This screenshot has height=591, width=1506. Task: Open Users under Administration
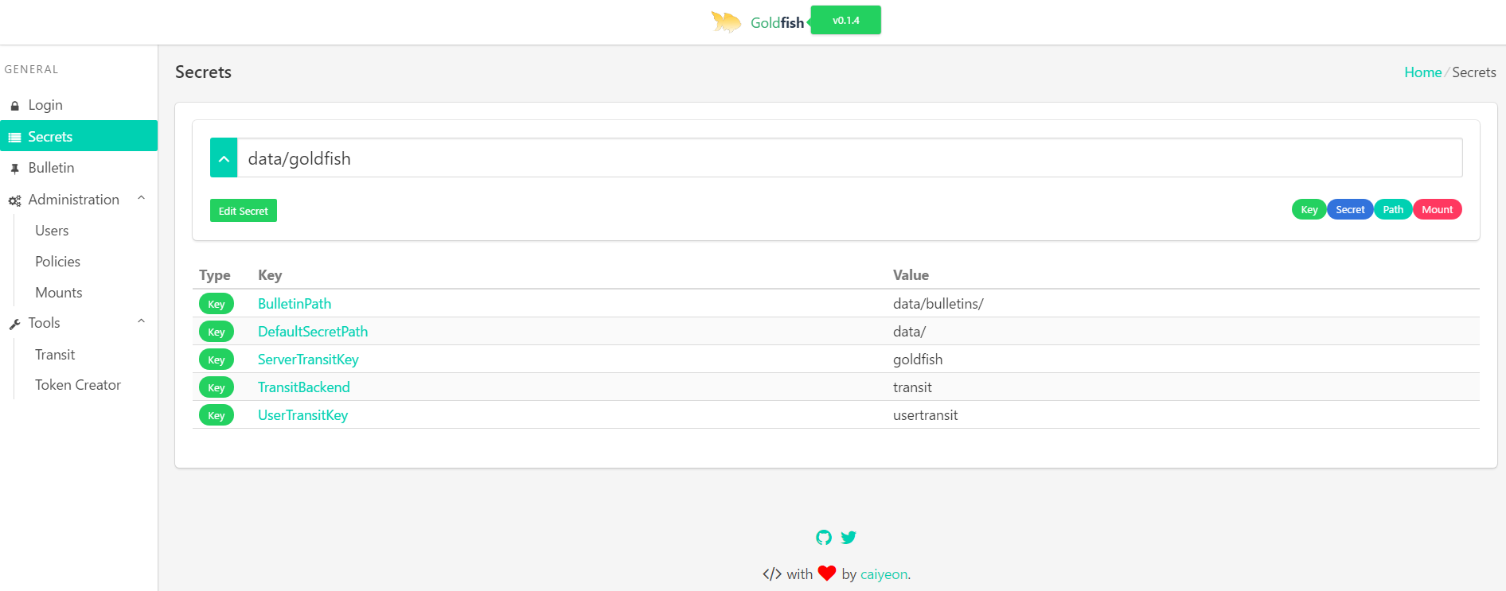point(52,231)
